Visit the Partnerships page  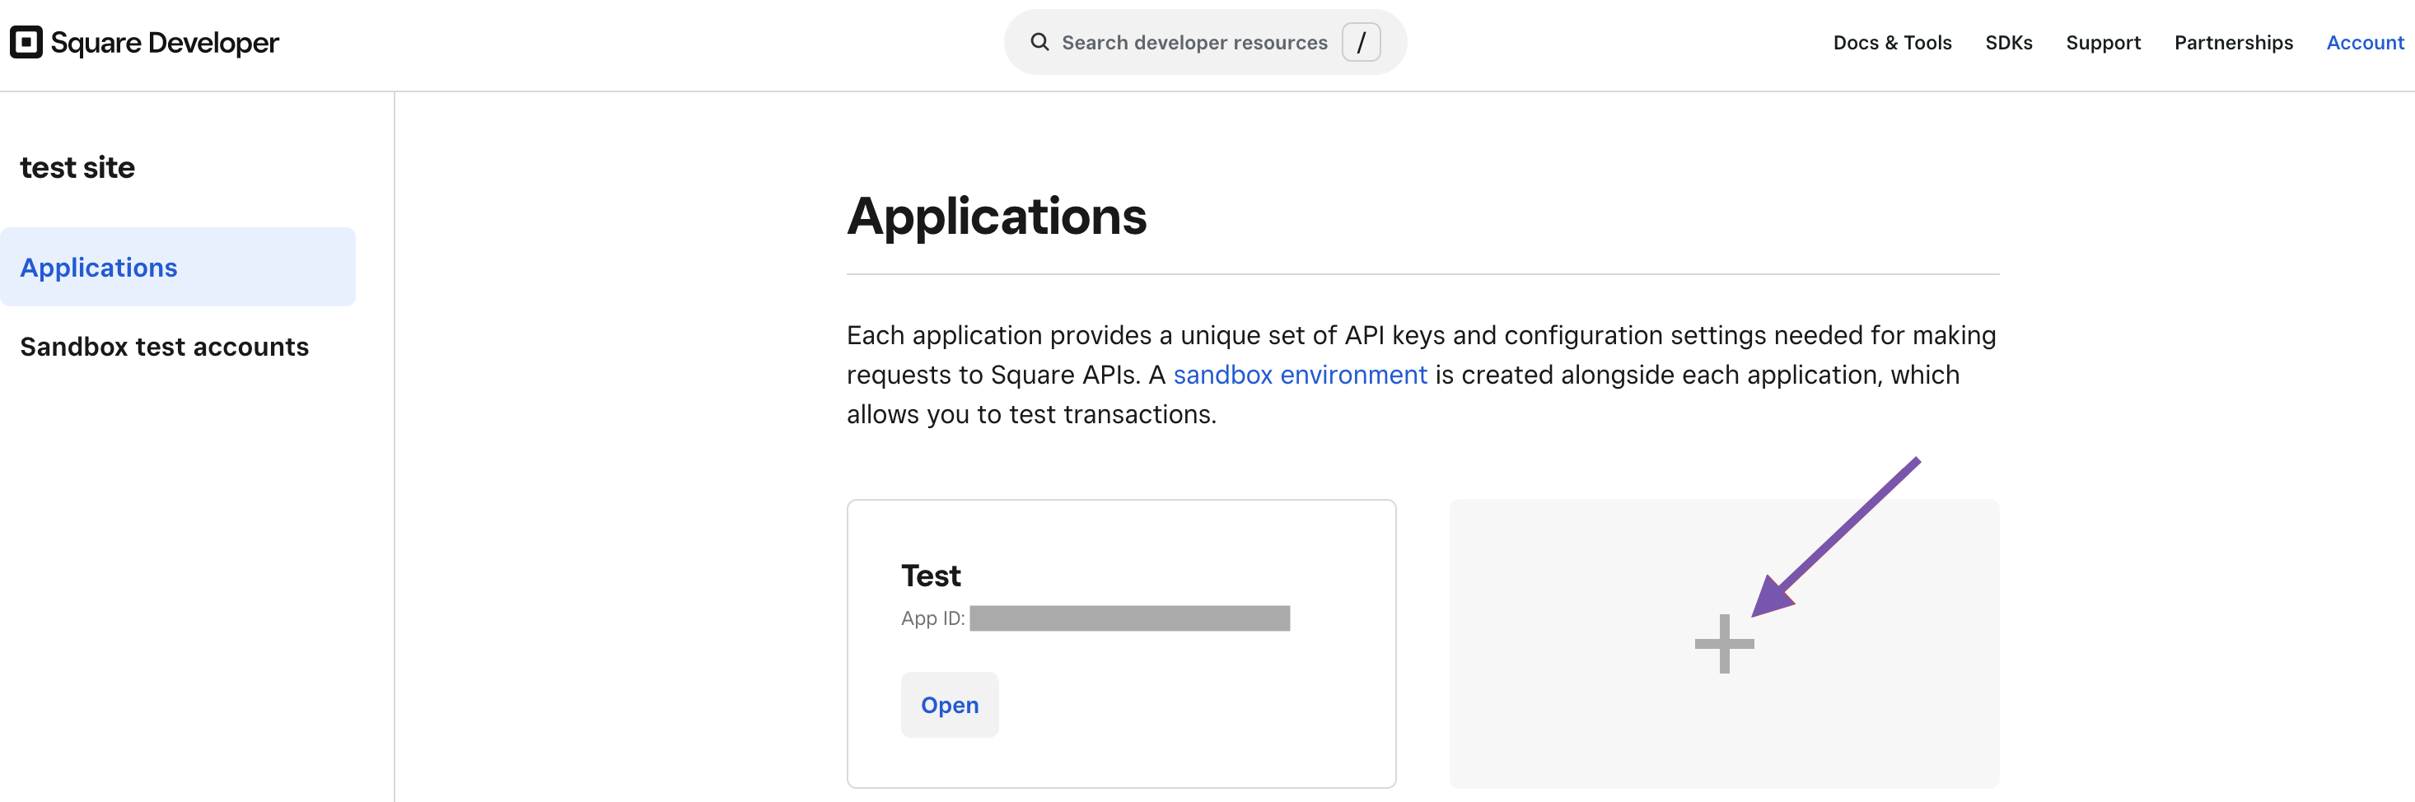pos(2233,42)
